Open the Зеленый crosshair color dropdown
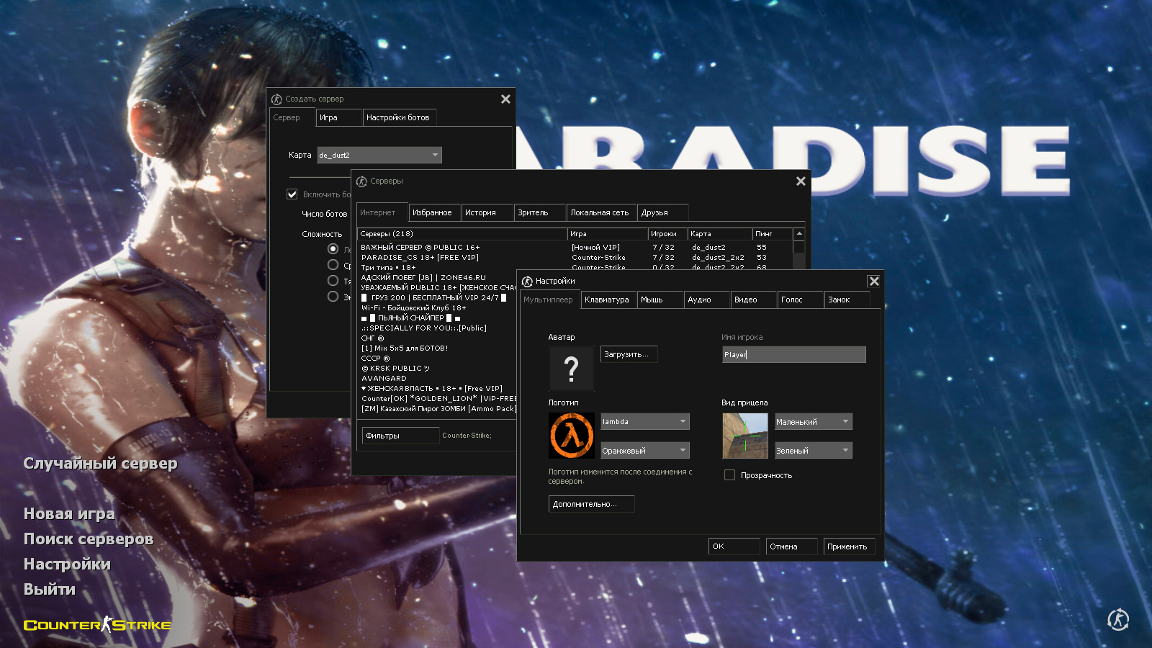This screenshot has height=648, width=1152. tap(813, 451)
